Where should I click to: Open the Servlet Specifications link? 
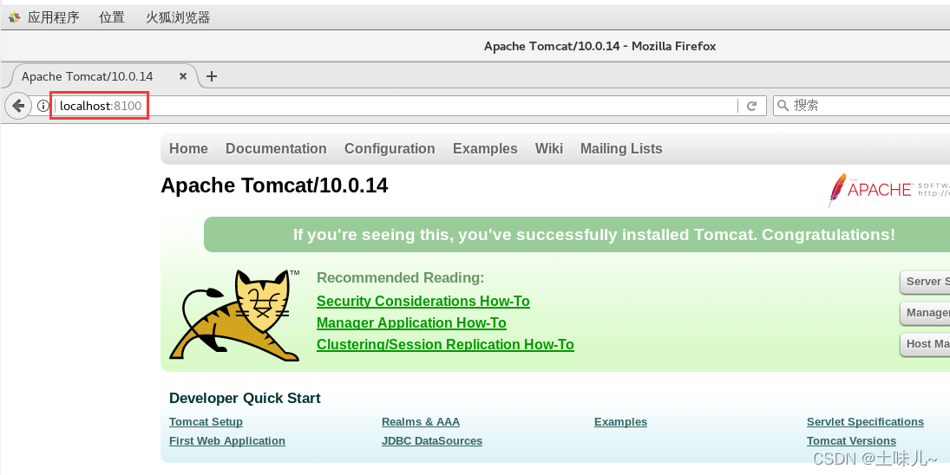pyautogui.click(x=865, y=422)
